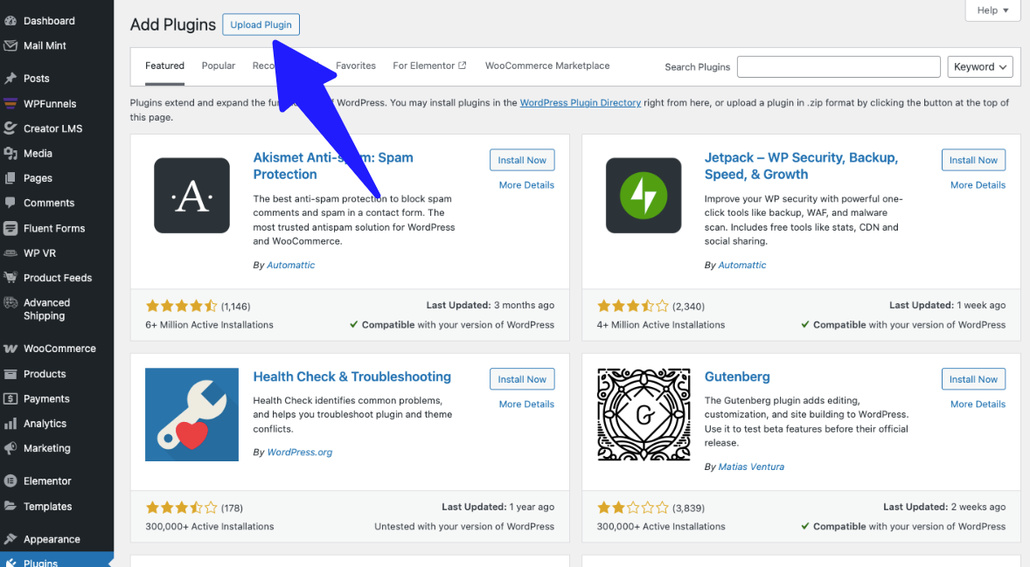This screenshot has height=567, width=1030.
Task: Click the Health Check plugin star rating
Action: (x=181, y=508)
